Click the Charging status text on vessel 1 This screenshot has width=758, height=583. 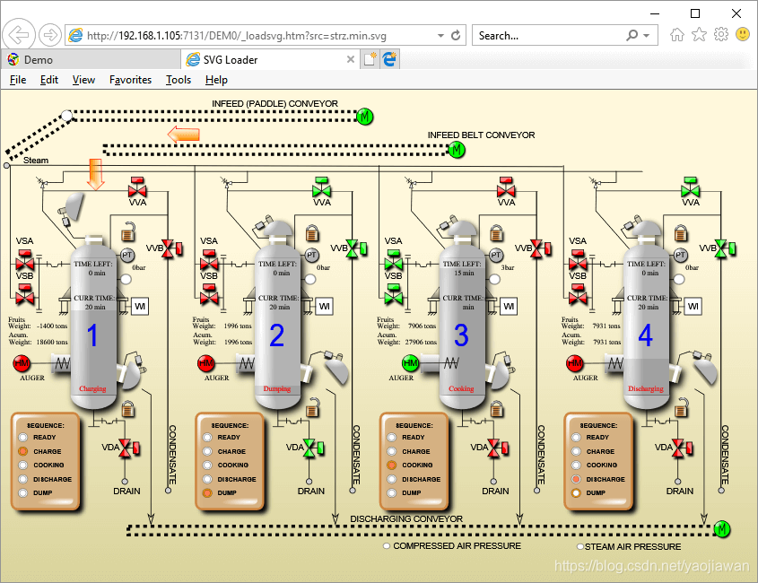point(92,388)
